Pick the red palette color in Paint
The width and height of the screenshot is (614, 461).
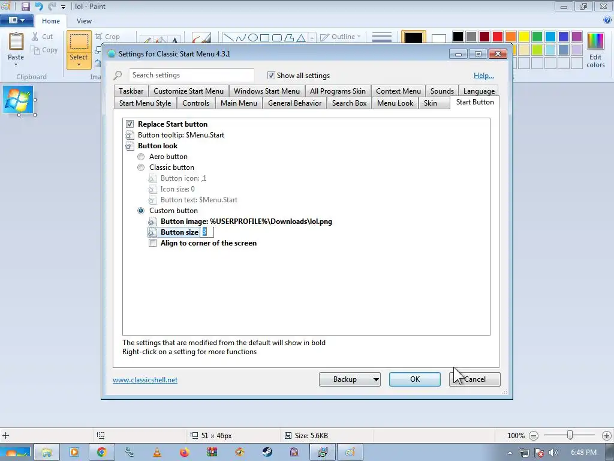tap(498, 37)
